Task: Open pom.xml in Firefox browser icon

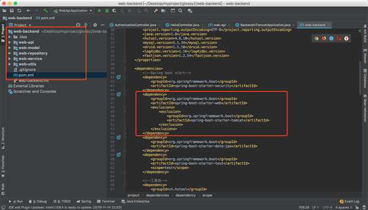Action: coord(324,39)
